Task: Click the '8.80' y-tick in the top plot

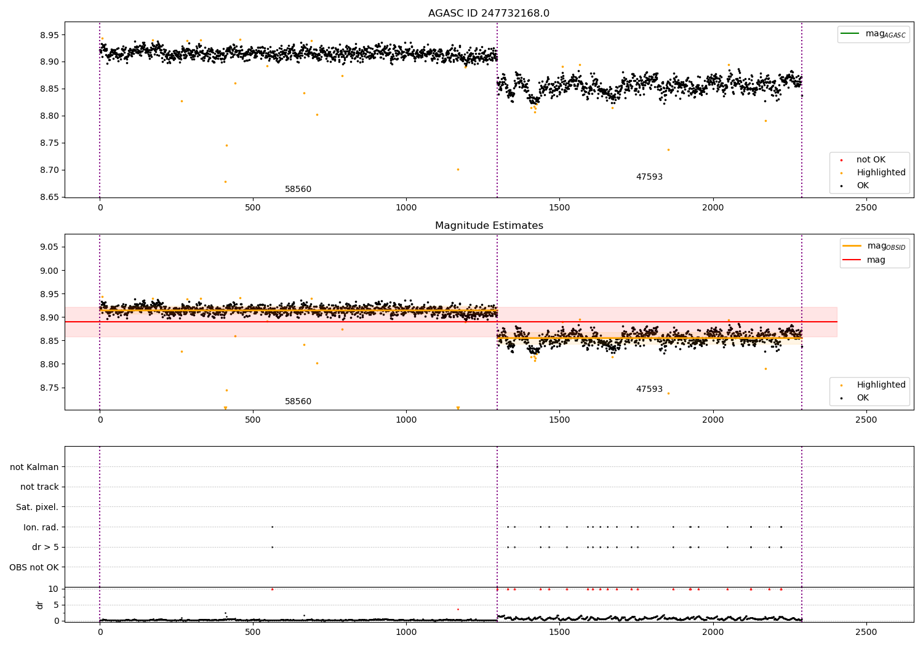Action: tap(50, 116)
